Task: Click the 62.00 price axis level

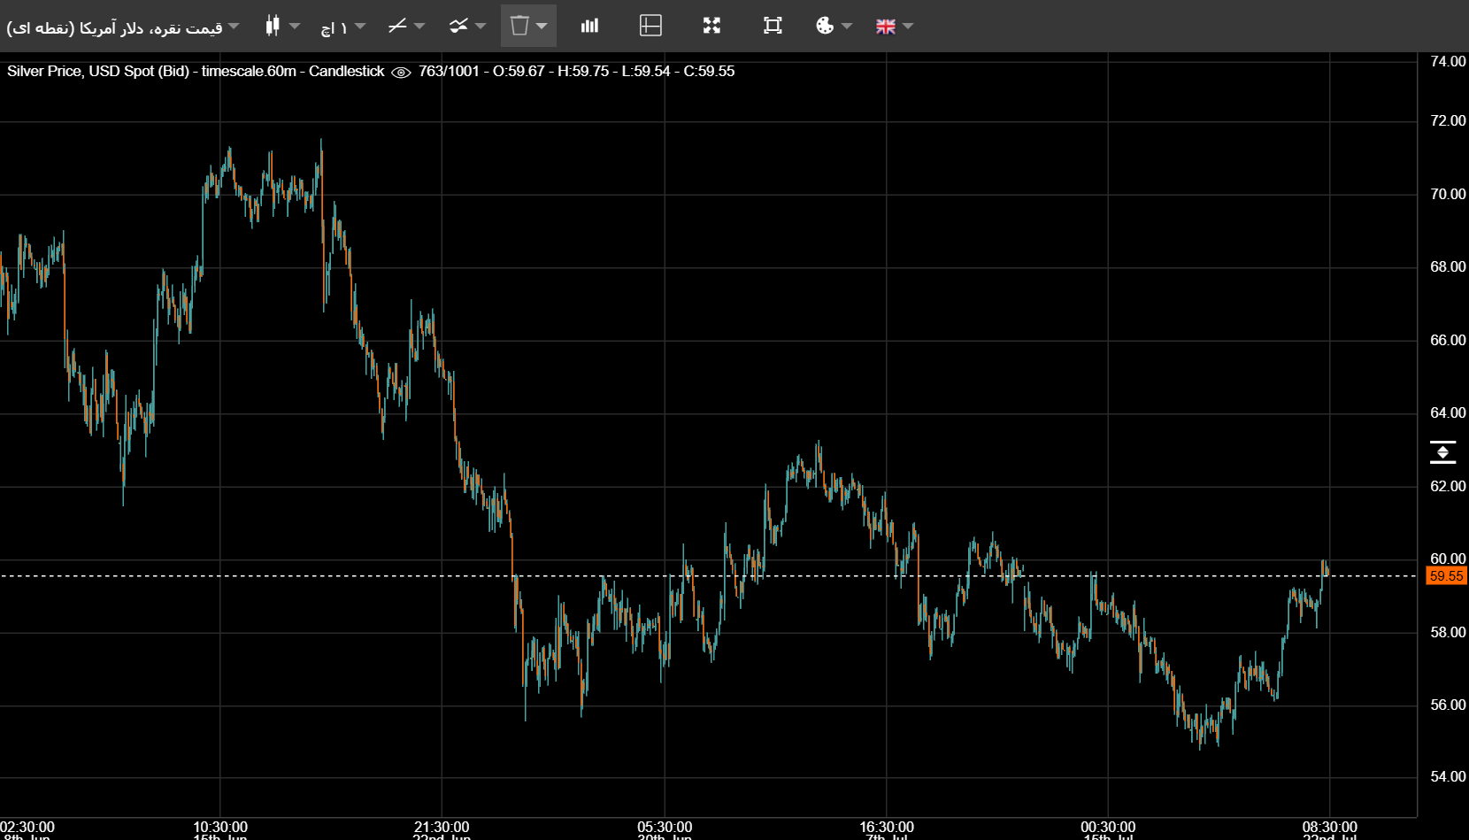Action: point(1448,486)
